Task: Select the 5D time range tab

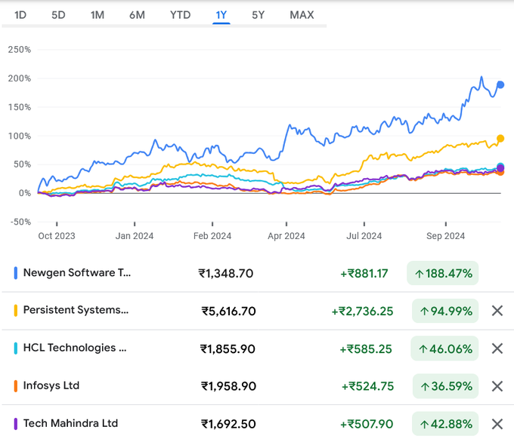Action: 58,15
